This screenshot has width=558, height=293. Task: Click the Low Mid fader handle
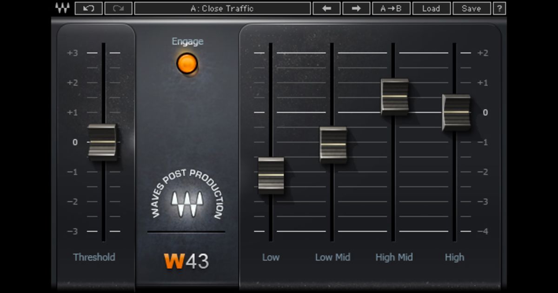(333, 145)
